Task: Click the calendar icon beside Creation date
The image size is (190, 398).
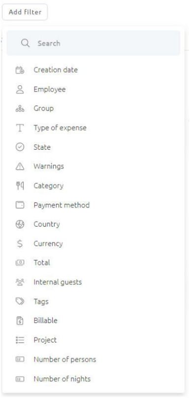Action: click(x=20, y=70)
